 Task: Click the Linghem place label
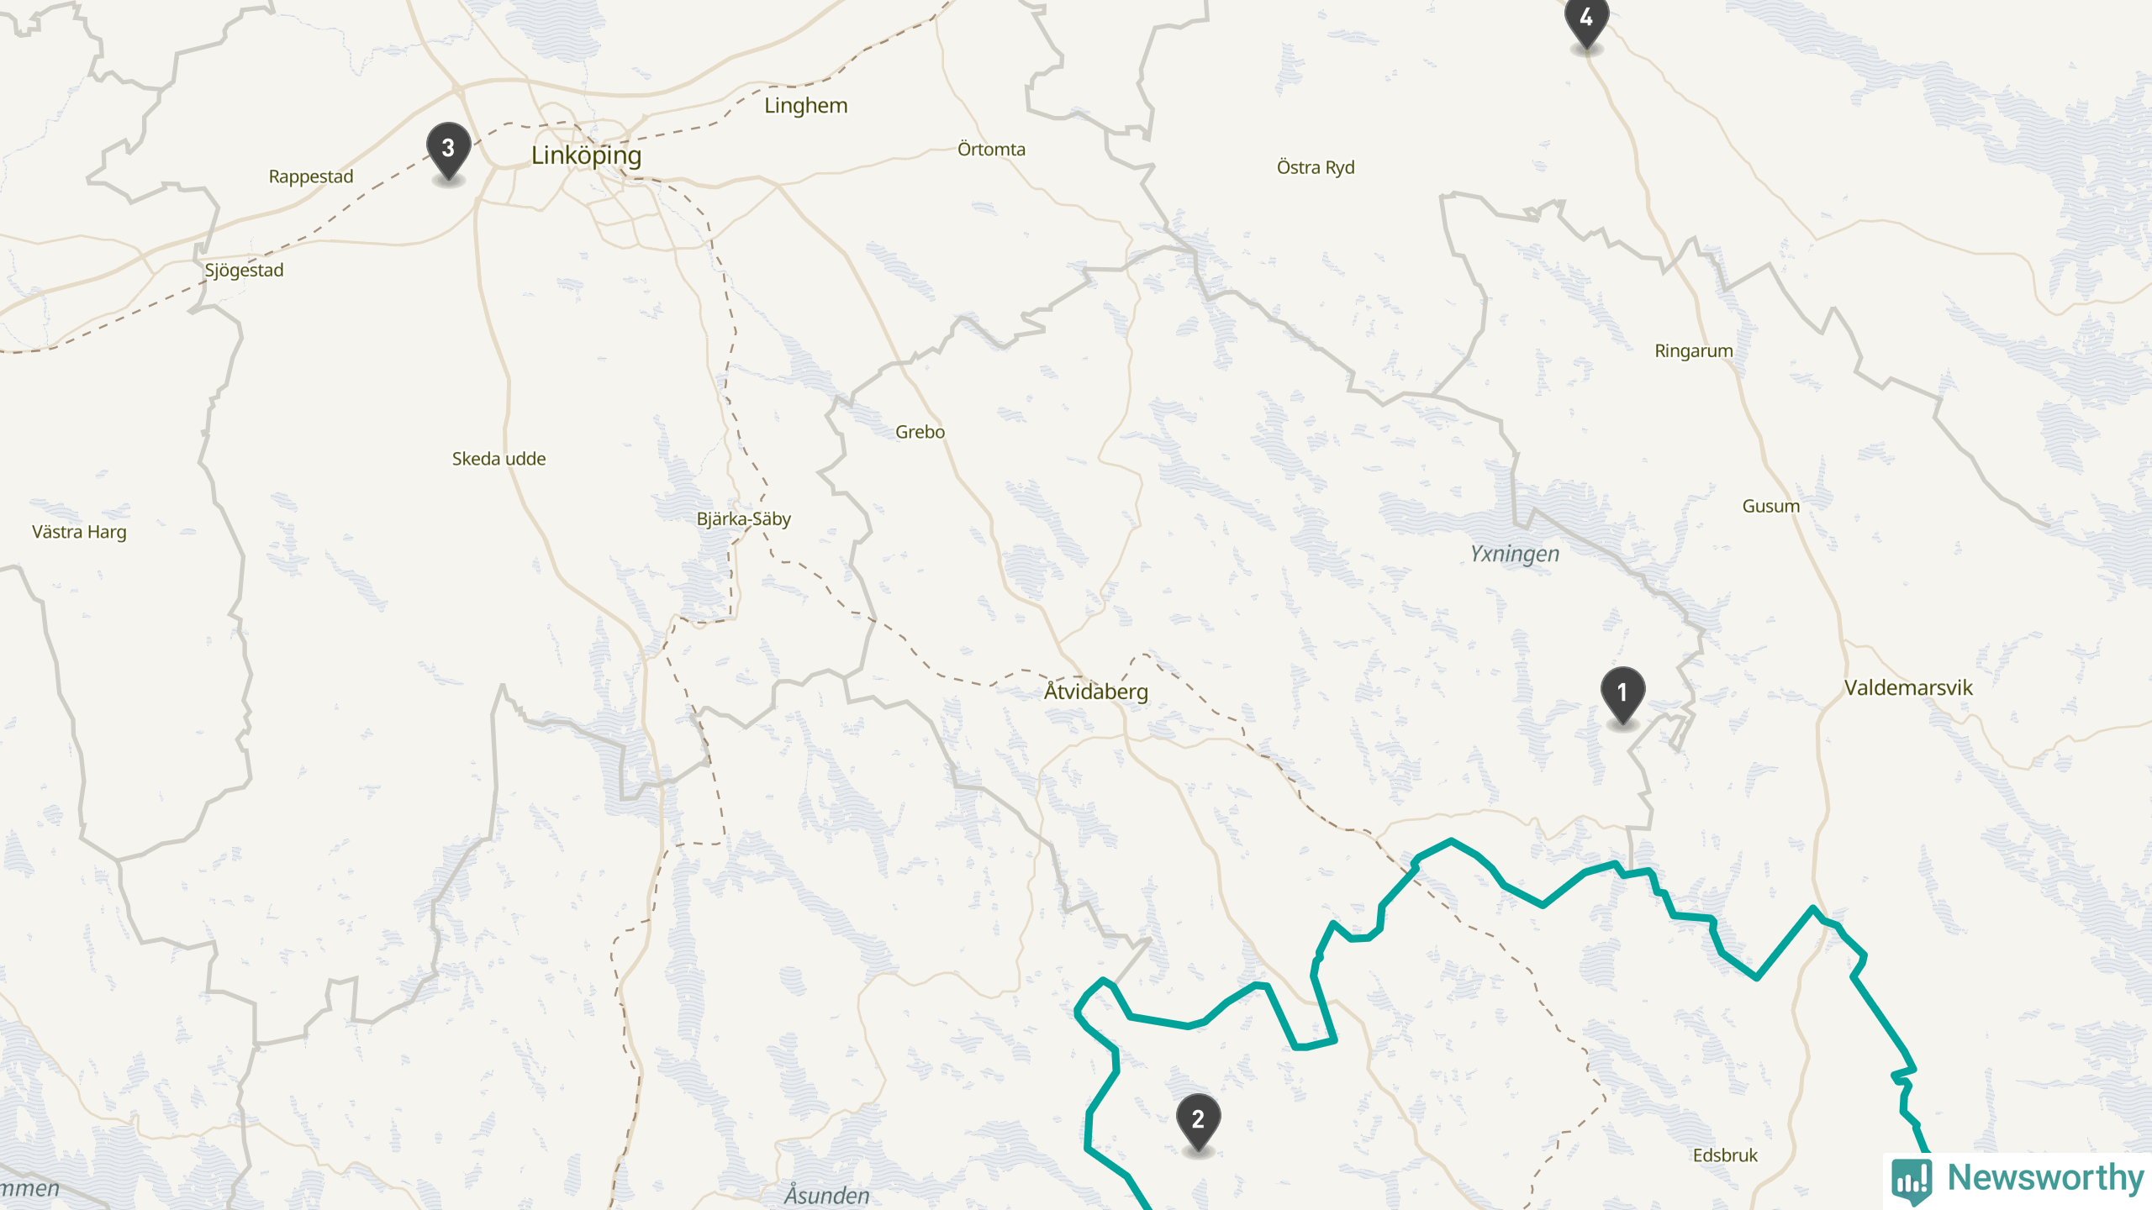tap(805, 106)
